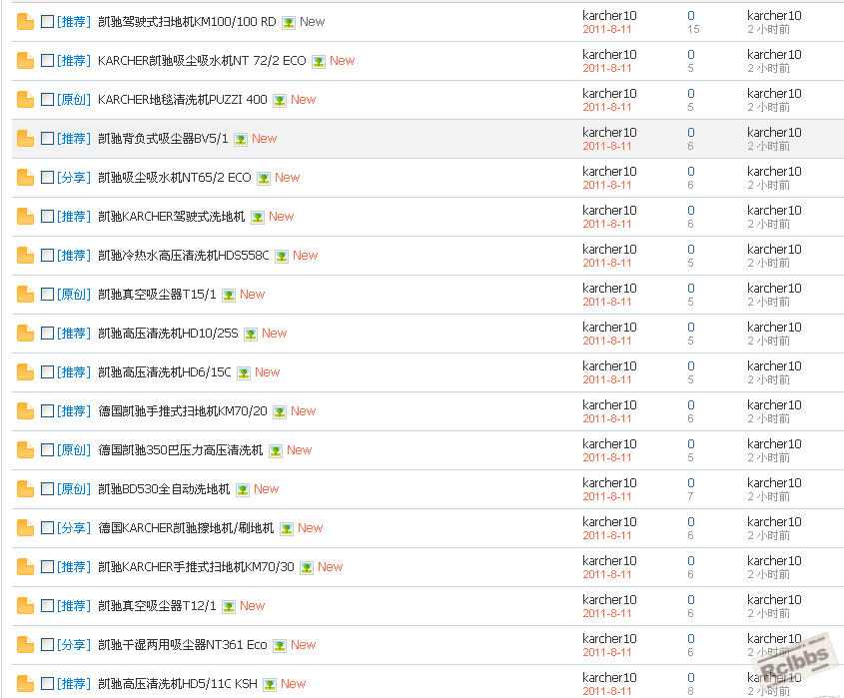This screenshot has height=698, width=844.
Task: Open thread 凯驰高压清洗机HD5/11C KSH
Action: click(178, 683)
